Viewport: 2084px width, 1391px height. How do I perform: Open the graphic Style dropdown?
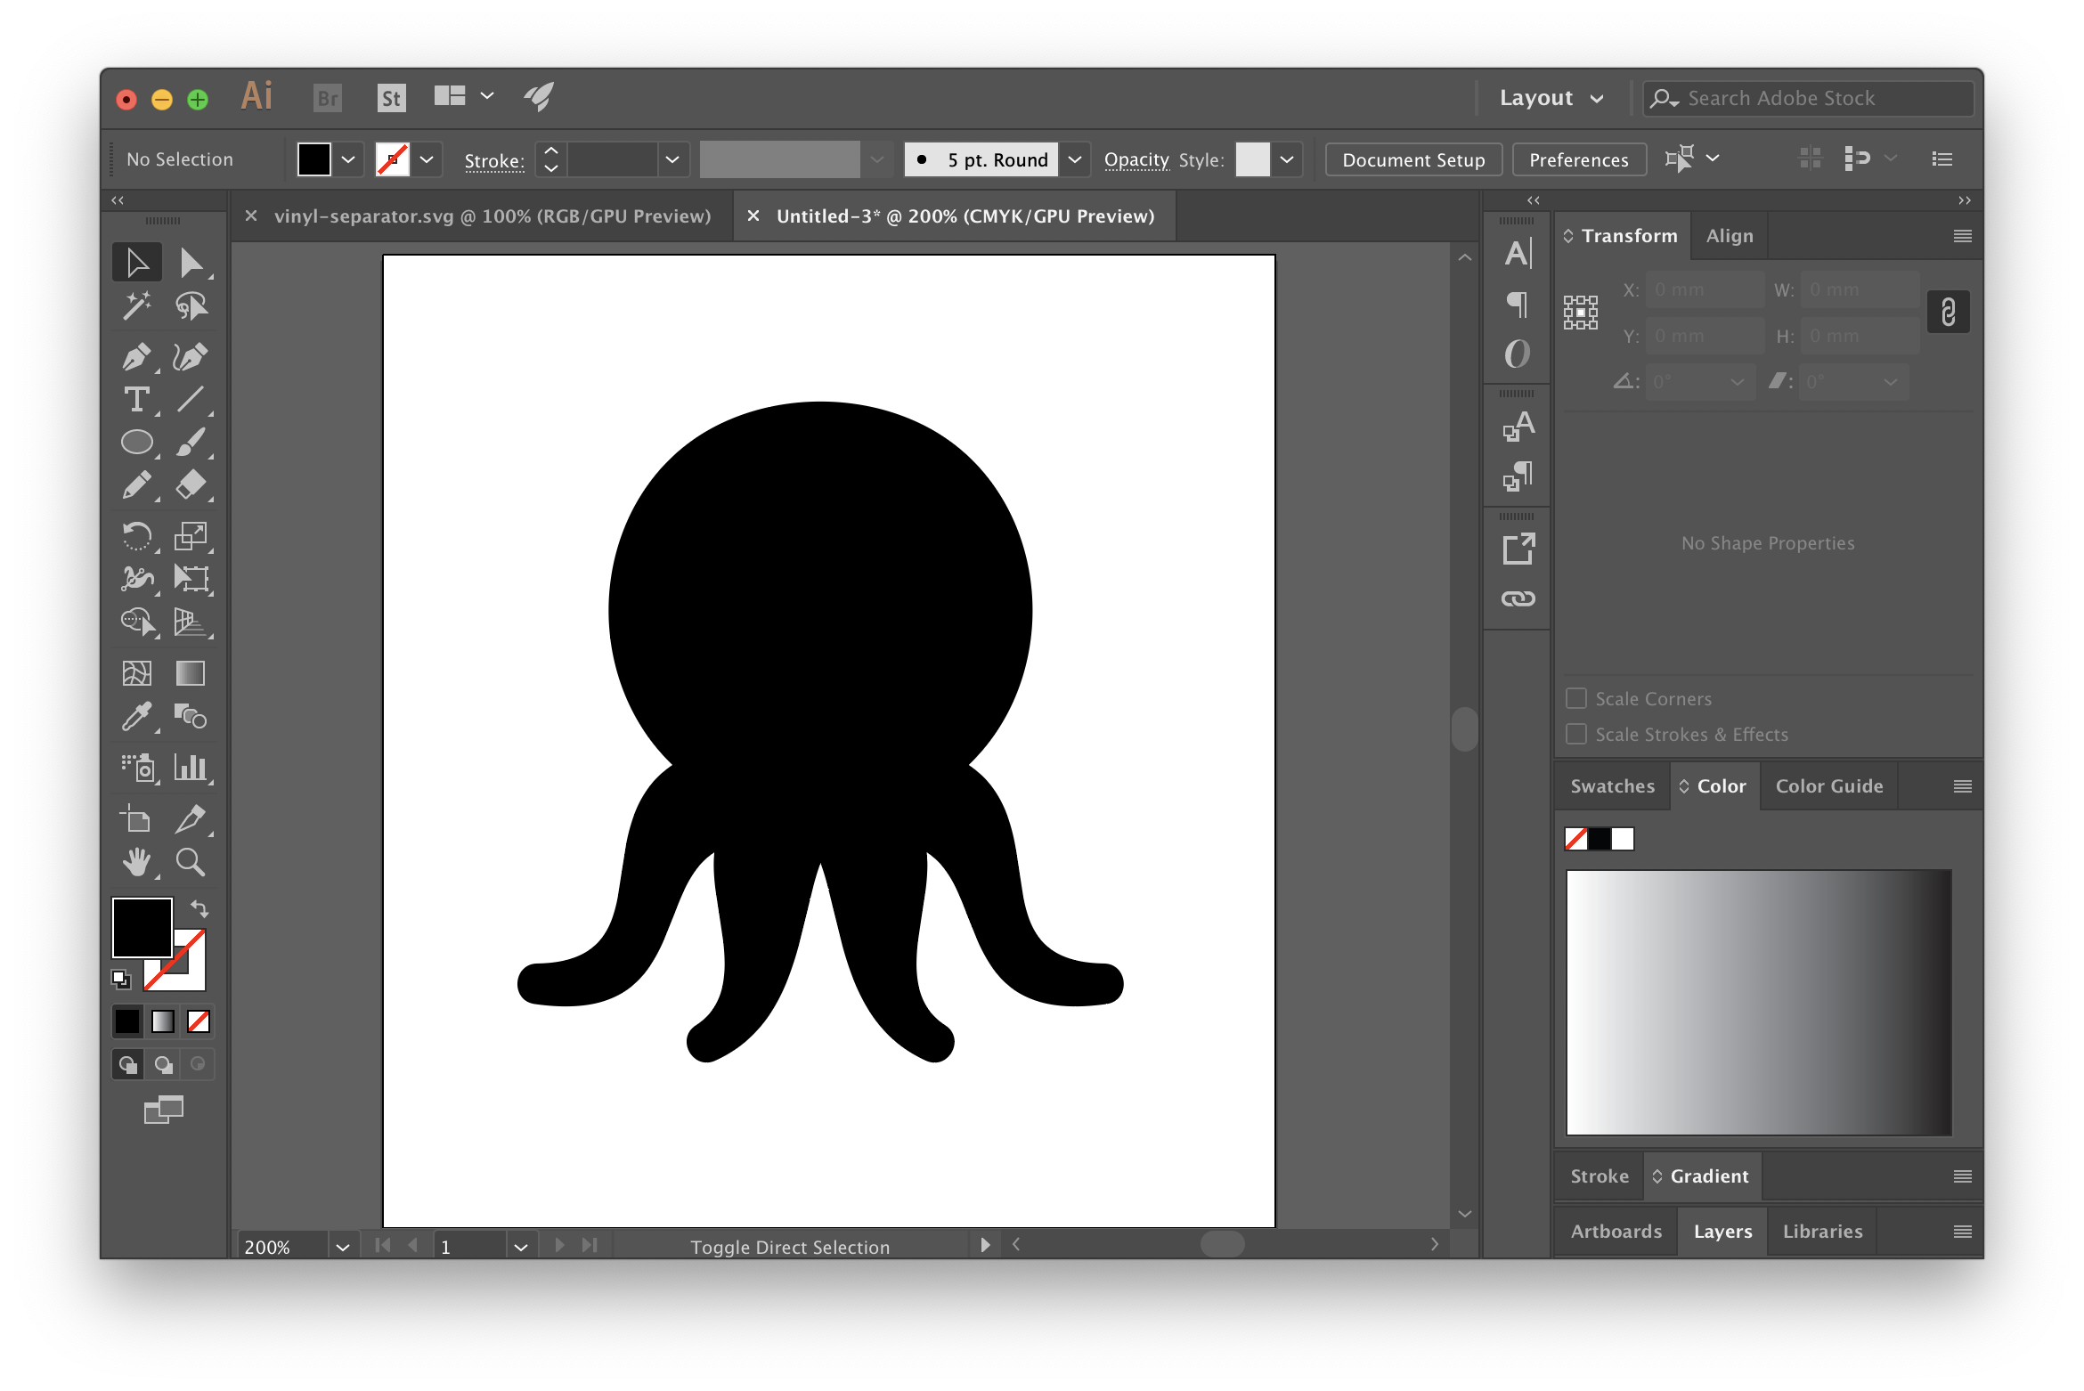point(1287,159)
